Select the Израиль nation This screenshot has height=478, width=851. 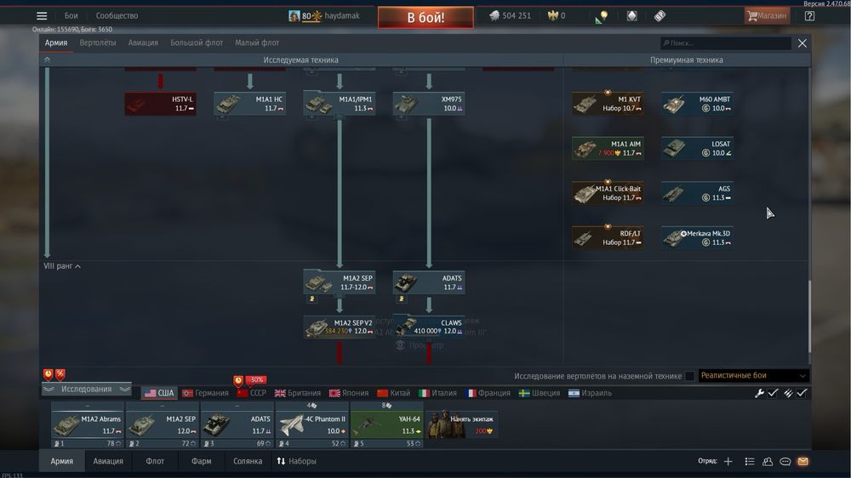(590, 393)
